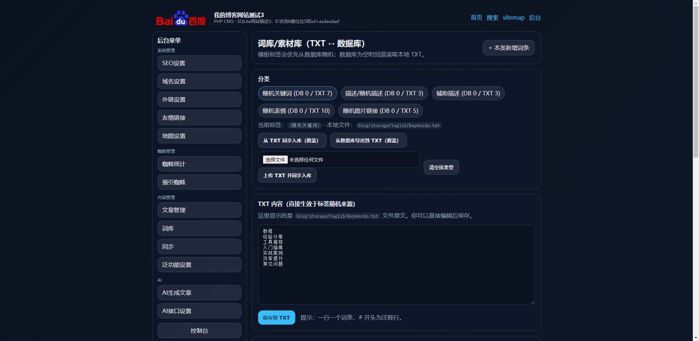
Task: Open AI生成文章 page
Action: click(x=199, y=293)
